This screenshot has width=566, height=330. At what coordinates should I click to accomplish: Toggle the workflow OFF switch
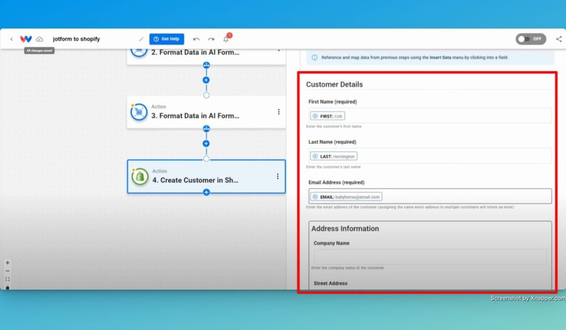(531, 39)
